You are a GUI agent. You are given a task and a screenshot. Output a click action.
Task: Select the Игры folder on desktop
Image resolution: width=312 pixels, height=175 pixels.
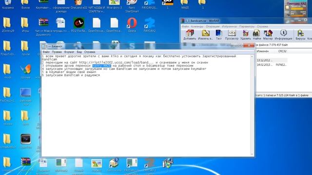coord(25,25)
